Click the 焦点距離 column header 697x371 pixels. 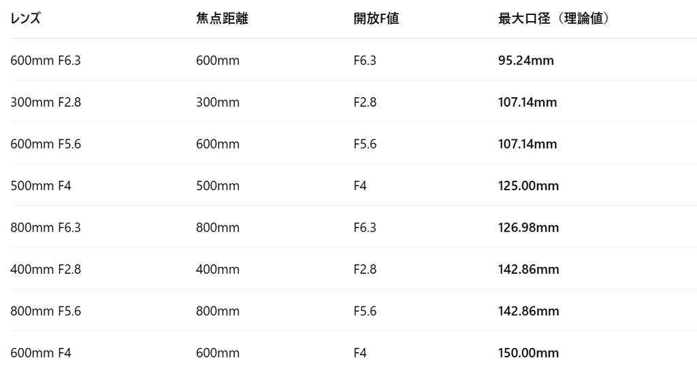[222, 19]
